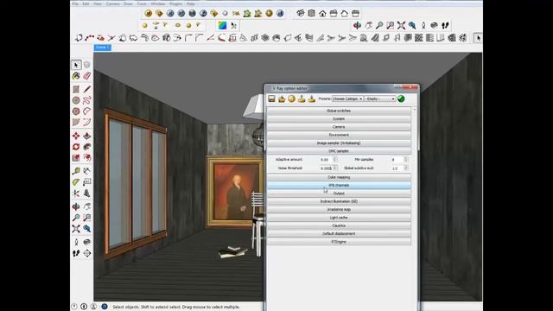
Task: Select the Protractor tool
Action: [x=76, y=182]
